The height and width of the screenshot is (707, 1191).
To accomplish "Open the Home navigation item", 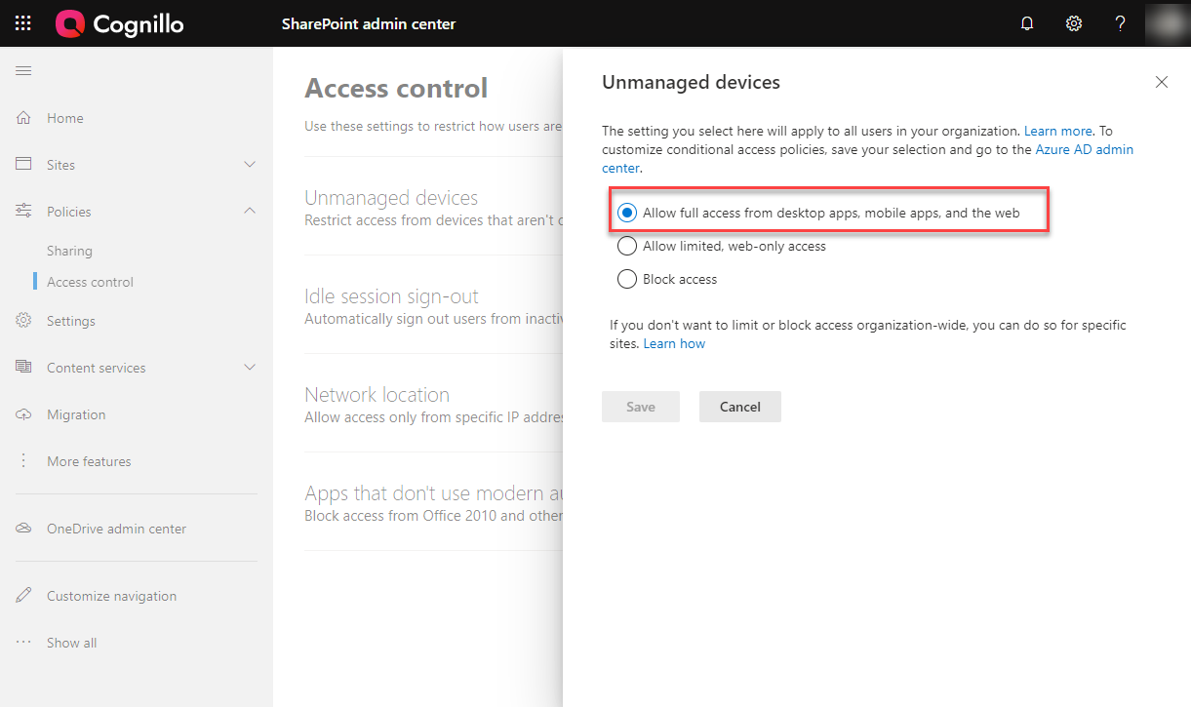I will (65, 118).
